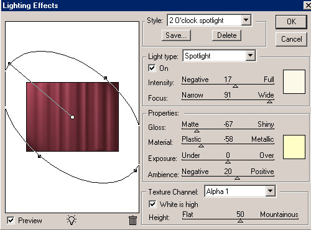Click the Focus value 91
This screenshot has height=230, width=311.
click(228, 95)
